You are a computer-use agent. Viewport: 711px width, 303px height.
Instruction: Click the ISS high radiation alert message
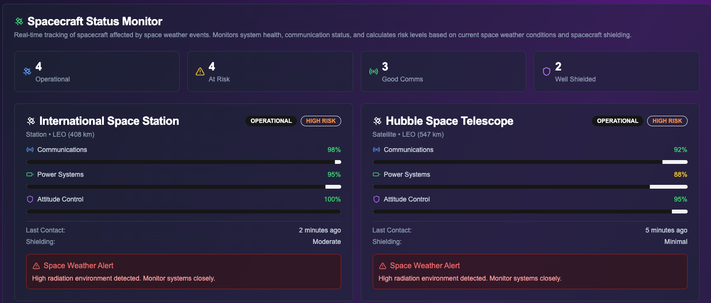(x=123, y=278)
